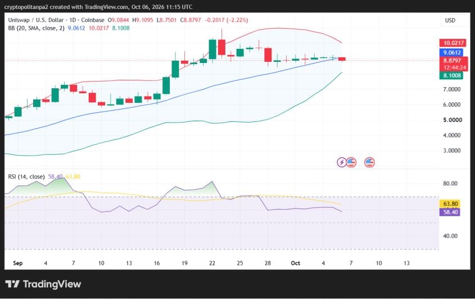Click the US flag icon beside the lightning bolt
Screen dimensions: 475x299
351,162
